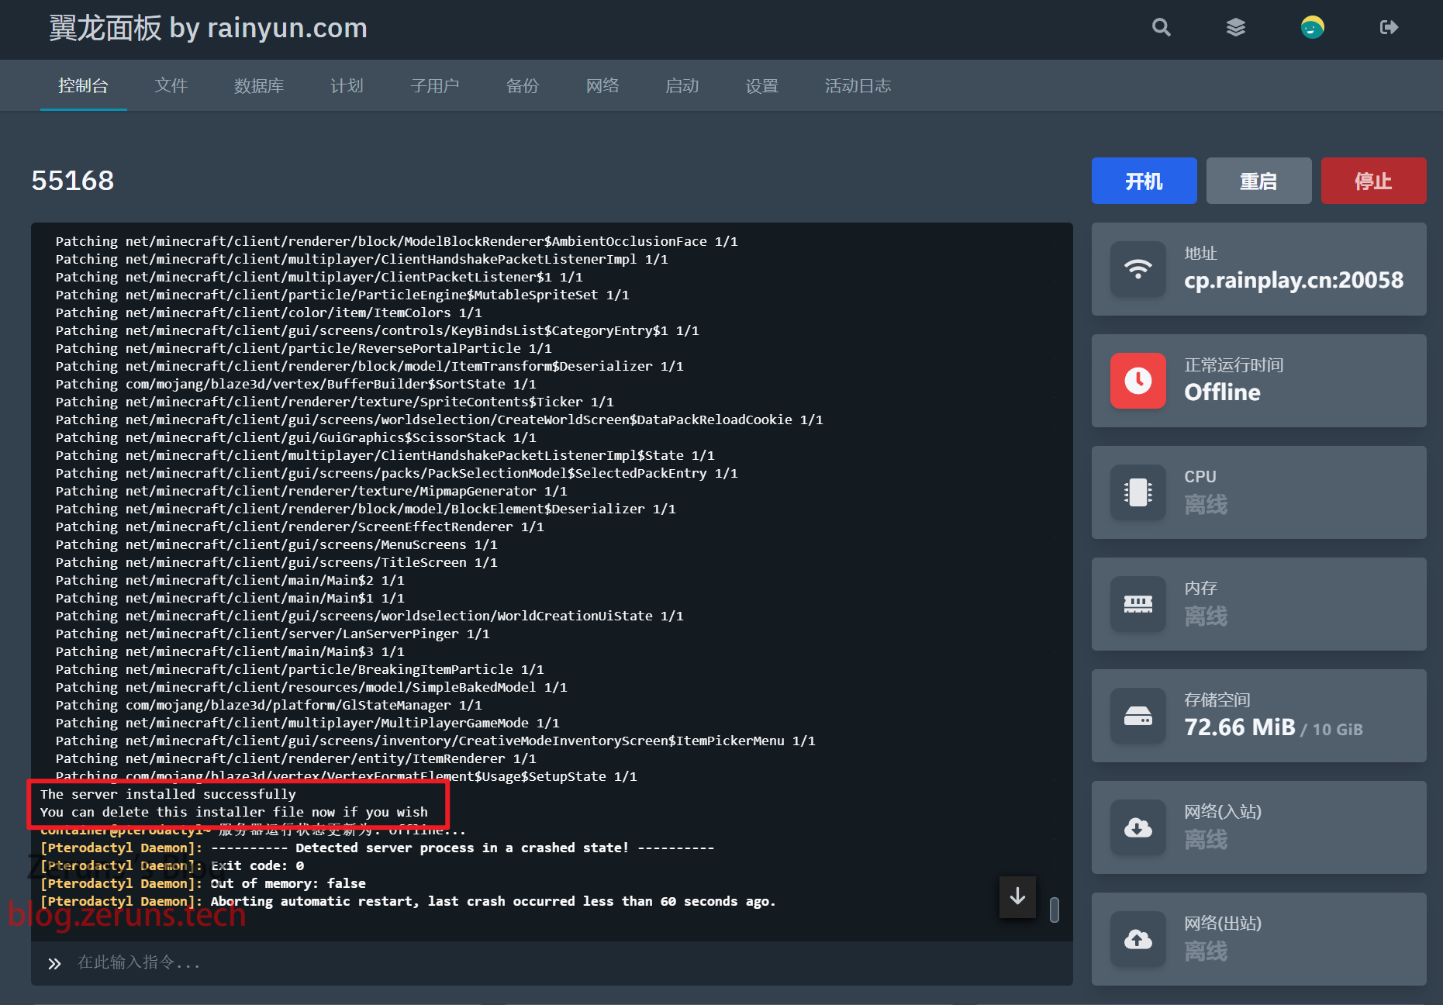Click the layers stack icon in header
The height and width of the screenshot is (1005, 1443).
(x=1236, y=28)
